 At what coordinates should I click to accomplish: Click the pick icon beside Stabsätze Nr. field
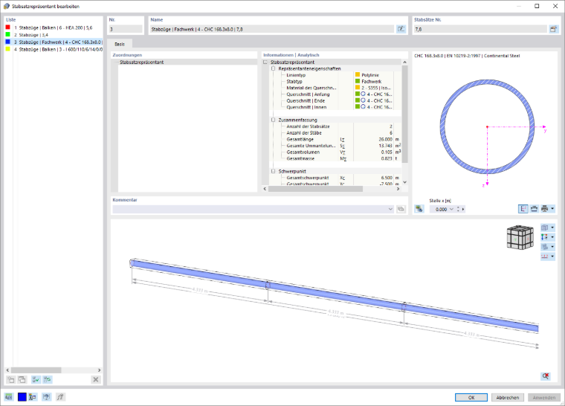(x=553, y=29)
